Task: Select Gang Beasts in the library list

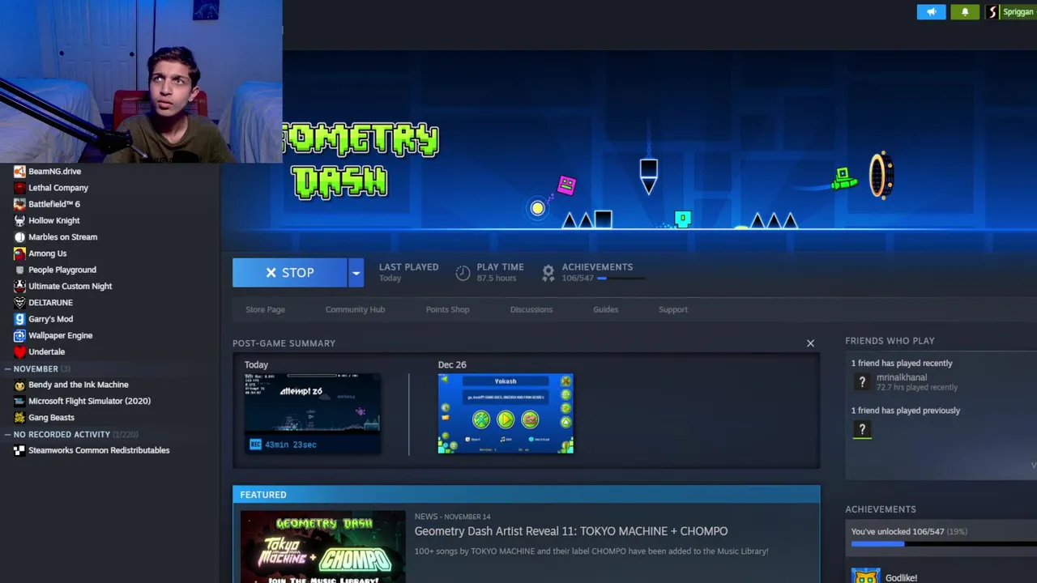Action: (x=51, y=418)
